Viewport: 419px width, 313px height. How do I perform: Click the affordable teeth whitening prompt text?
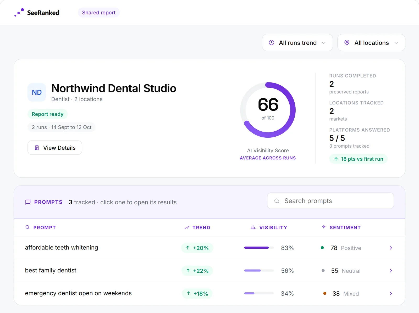point(62,247)
